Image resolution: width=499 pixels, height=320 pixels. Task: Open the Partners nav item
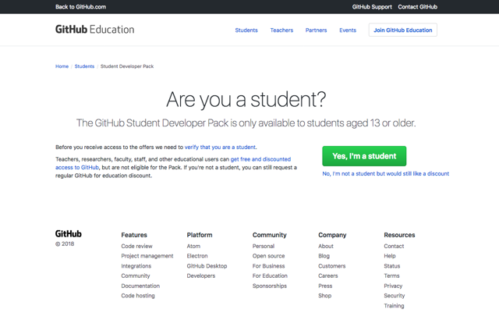click(316, 30)
